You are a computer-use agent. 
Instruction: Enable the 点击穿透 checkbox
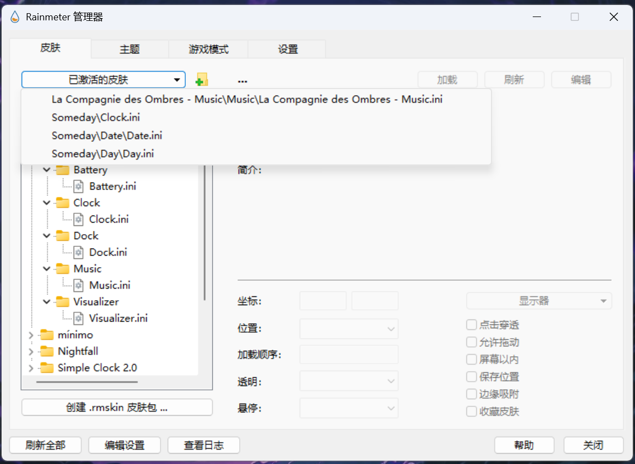point(471,325)
